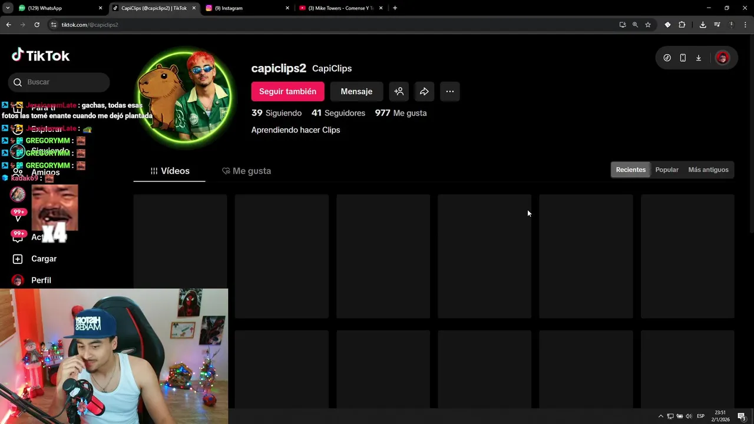Viewport: 754px width, 424px height.
Task: Click the network icon in system tray
Action: 670,416
